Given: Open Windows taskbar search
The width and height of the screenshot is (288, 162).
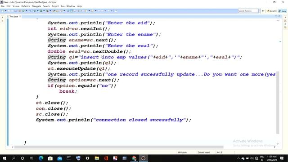Looking at the screenshot, I should [x=13, y=158].
